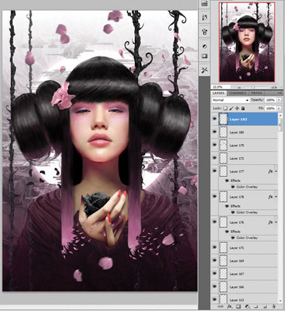Click fx badge on Layer 177

(270, 171)
